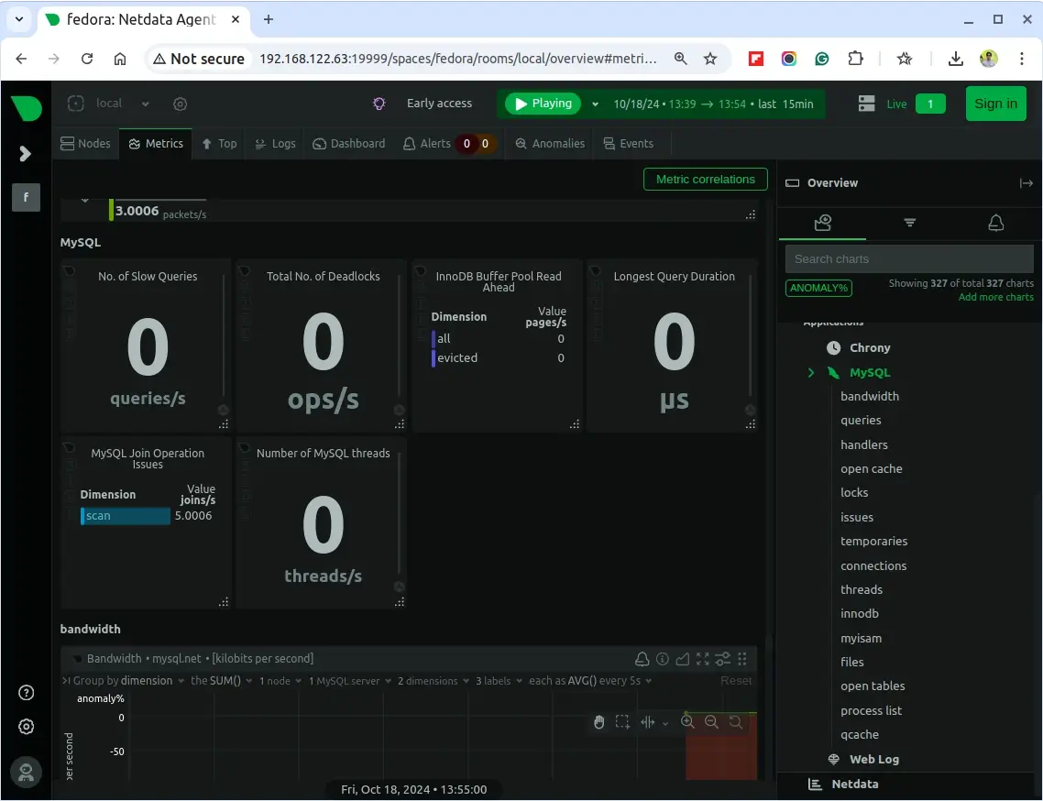Select the area-selection tool on the chart
This screenshot has height=801, width=1043.
coord(622,722)
